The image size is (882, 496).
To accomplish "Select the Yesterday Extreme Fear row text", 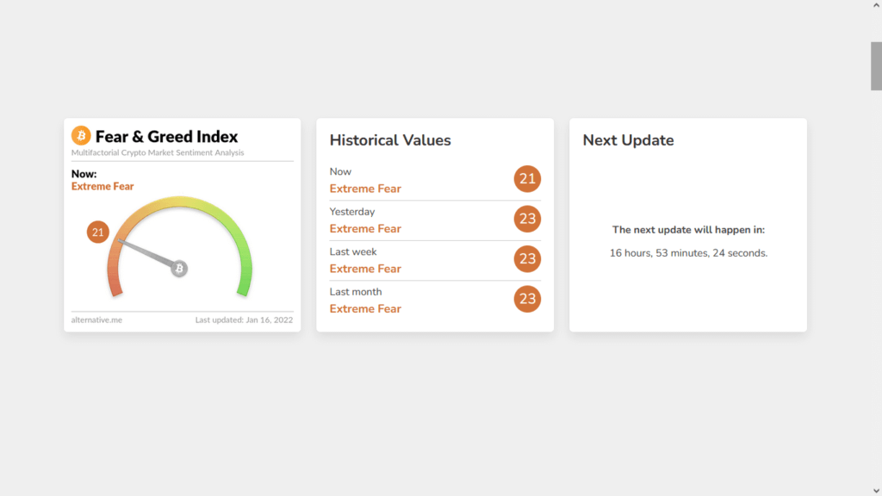I will [x=365, y=229].
